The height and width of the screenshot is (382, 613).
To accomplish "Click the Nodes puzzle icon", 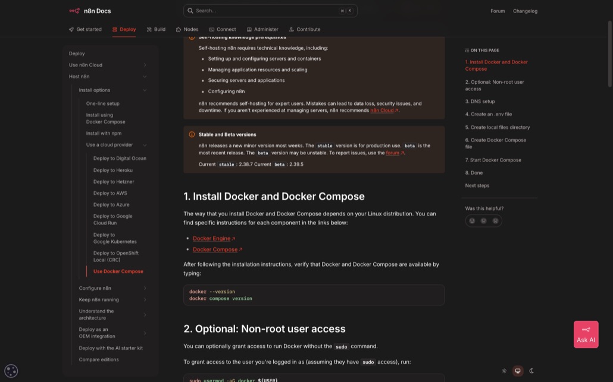I will tap(179, 30).
